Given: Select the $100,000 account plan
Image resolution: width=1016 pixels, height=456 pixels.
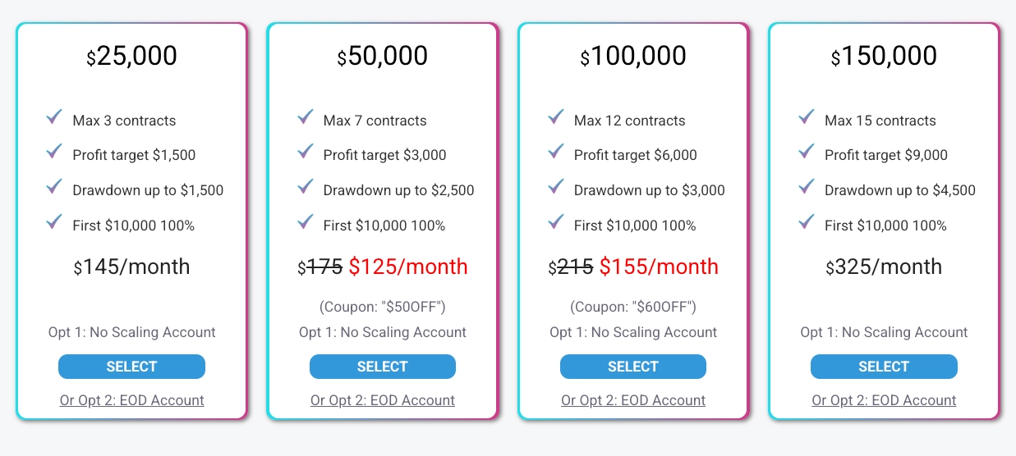Looking at the screenshot, I should 633,367.
